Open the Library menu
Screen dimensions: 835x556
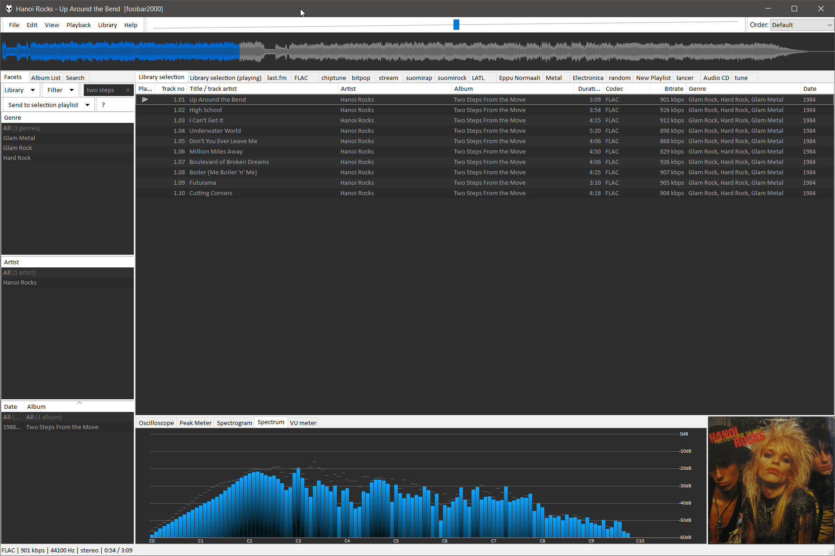coord(108,25)
